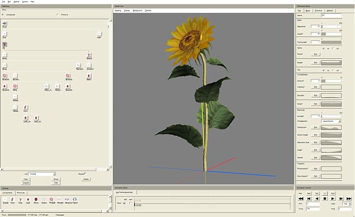Select the Simple component in Libraries
355x217 pixels.
coord(5,200)
